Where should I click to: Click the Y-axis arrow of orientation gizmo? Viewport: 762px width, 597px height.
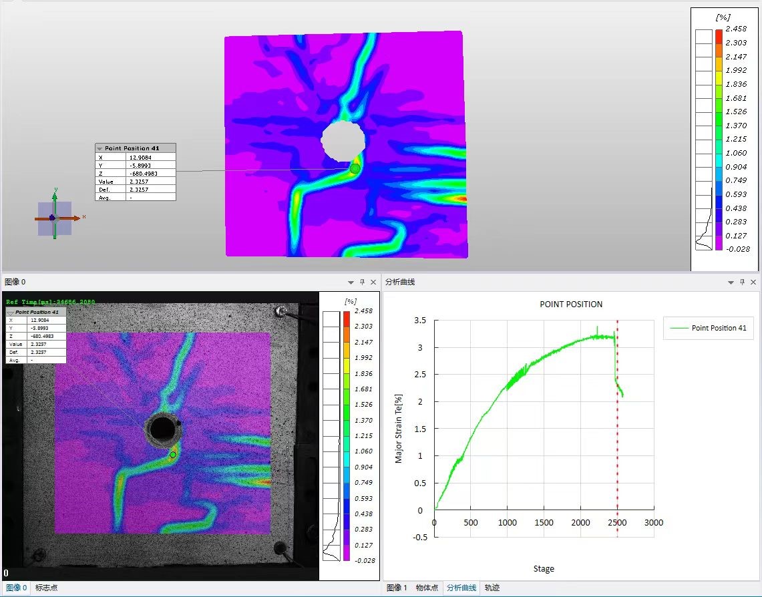[55, 198]
